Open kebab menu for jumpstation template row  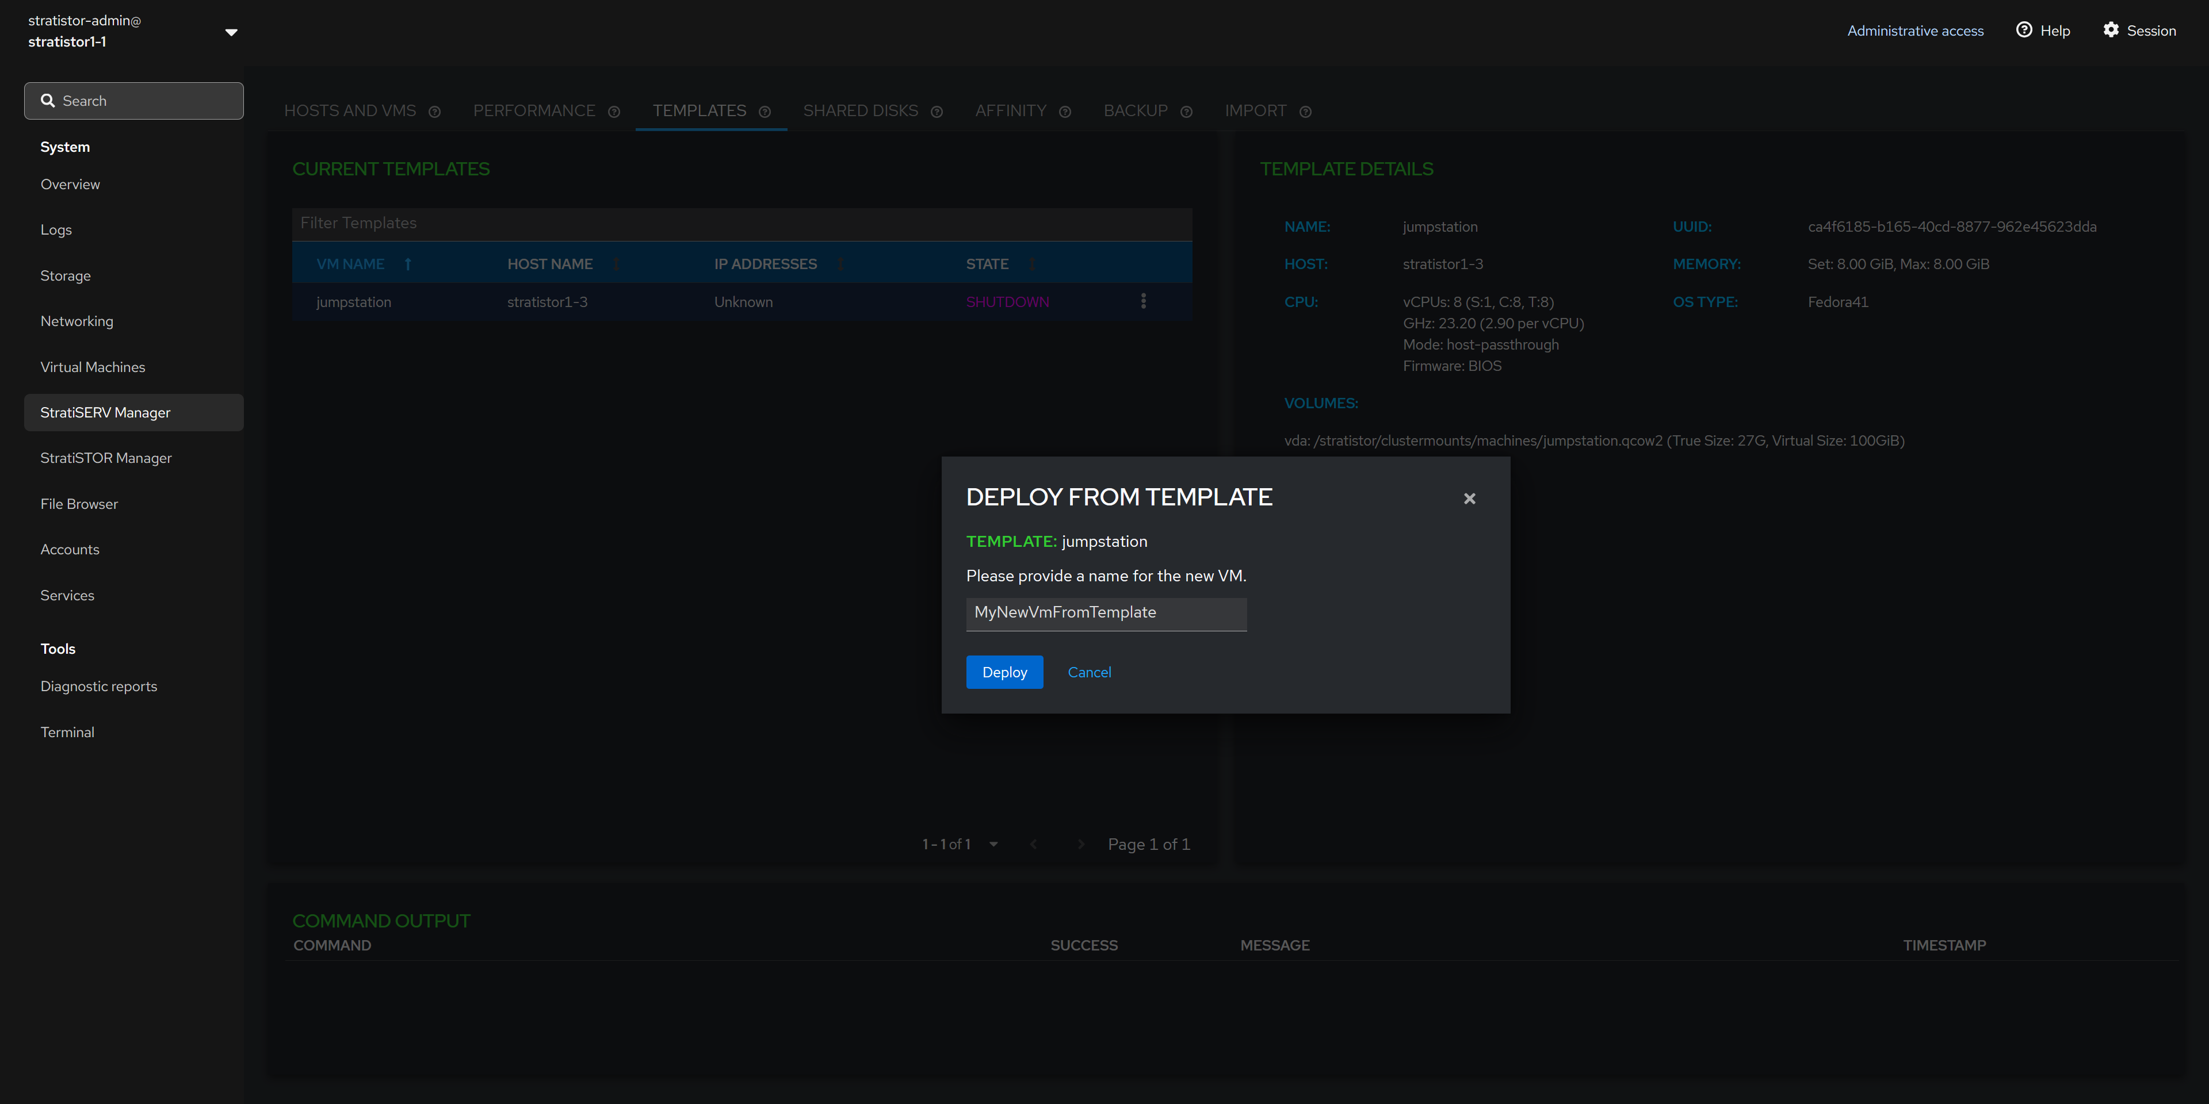tap(1143, 301)
